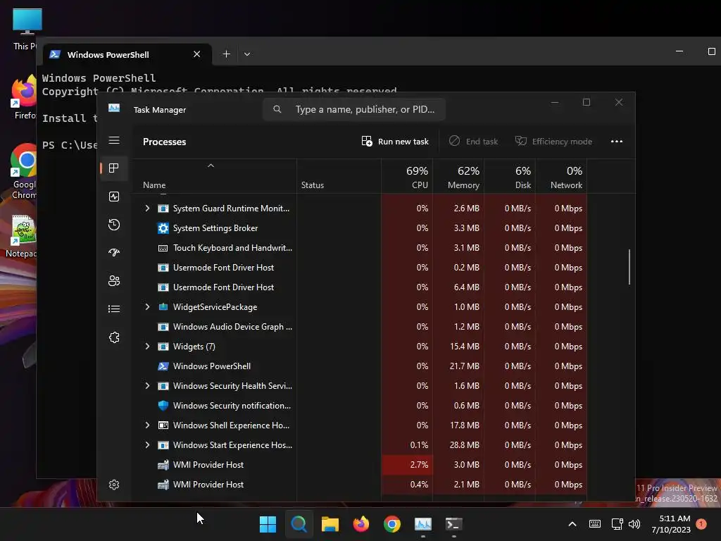Click the Efficiency mode button
Image resolution: width=721 pixels, height=541 pixels.
coord(553,141)
